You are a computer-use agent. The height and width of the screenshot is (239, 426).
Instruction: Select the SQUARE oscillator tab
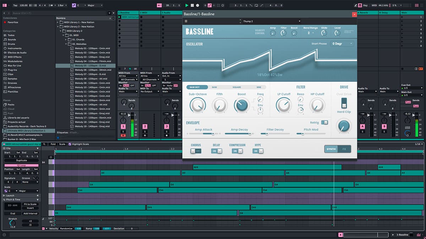tap(237, 87)
